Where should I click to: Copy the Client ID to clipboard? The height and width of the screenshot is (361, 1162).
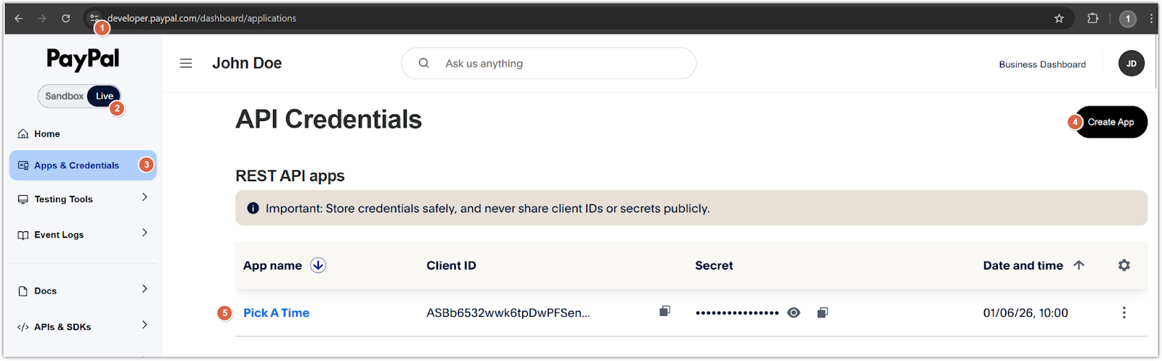[x=665, y=312]
